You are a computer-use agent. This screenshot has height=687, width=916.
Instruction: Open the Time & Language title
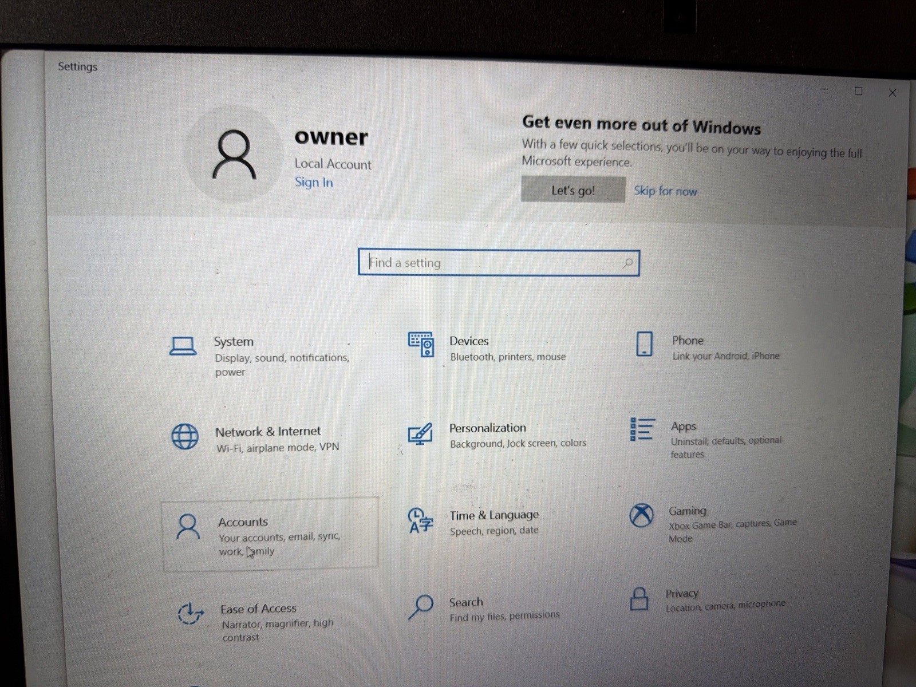click(494, 515)
